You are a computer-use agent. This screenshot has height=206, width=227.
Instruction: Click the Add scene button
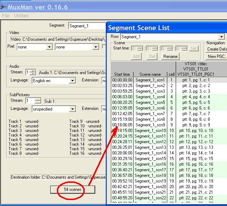click(x=136, y=57)
